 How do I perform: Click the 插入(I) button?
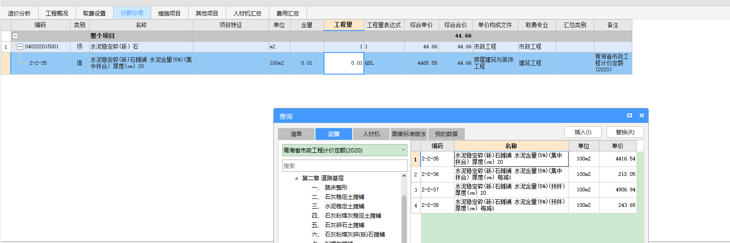pos(583,132)
